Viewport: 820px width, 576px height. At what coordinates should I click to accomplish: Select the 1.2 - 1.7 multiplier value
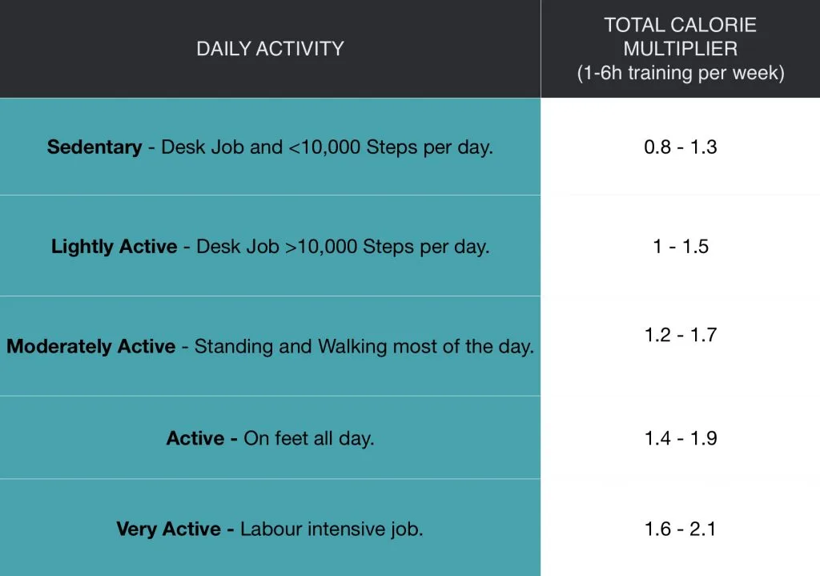coord(681,335)
